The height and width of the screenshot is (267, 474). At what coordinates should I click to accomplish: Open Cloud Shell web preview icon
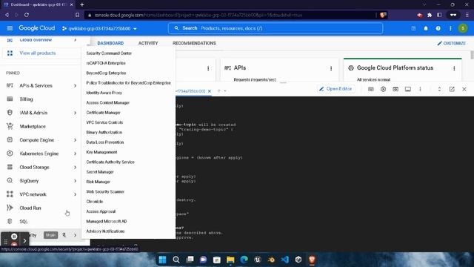coord(395,89)
